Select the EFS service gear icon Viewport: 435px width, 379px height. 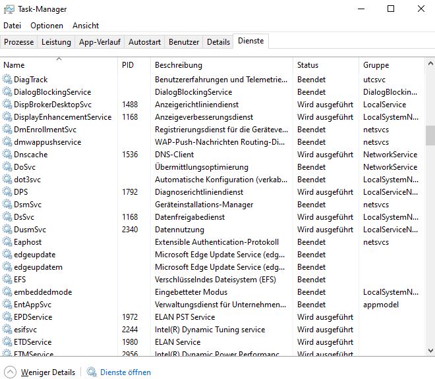tap(7, 279)
